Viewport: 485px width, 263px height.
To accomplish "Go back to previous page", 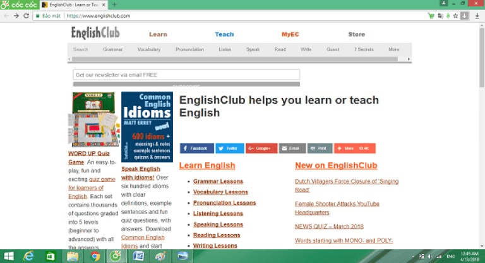I will pos(6,16).
